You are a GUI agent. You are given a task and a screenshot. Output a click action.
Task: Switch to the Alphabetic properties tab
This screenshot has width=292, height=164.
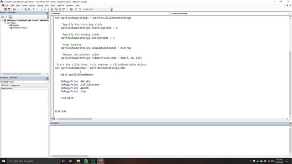5,85
